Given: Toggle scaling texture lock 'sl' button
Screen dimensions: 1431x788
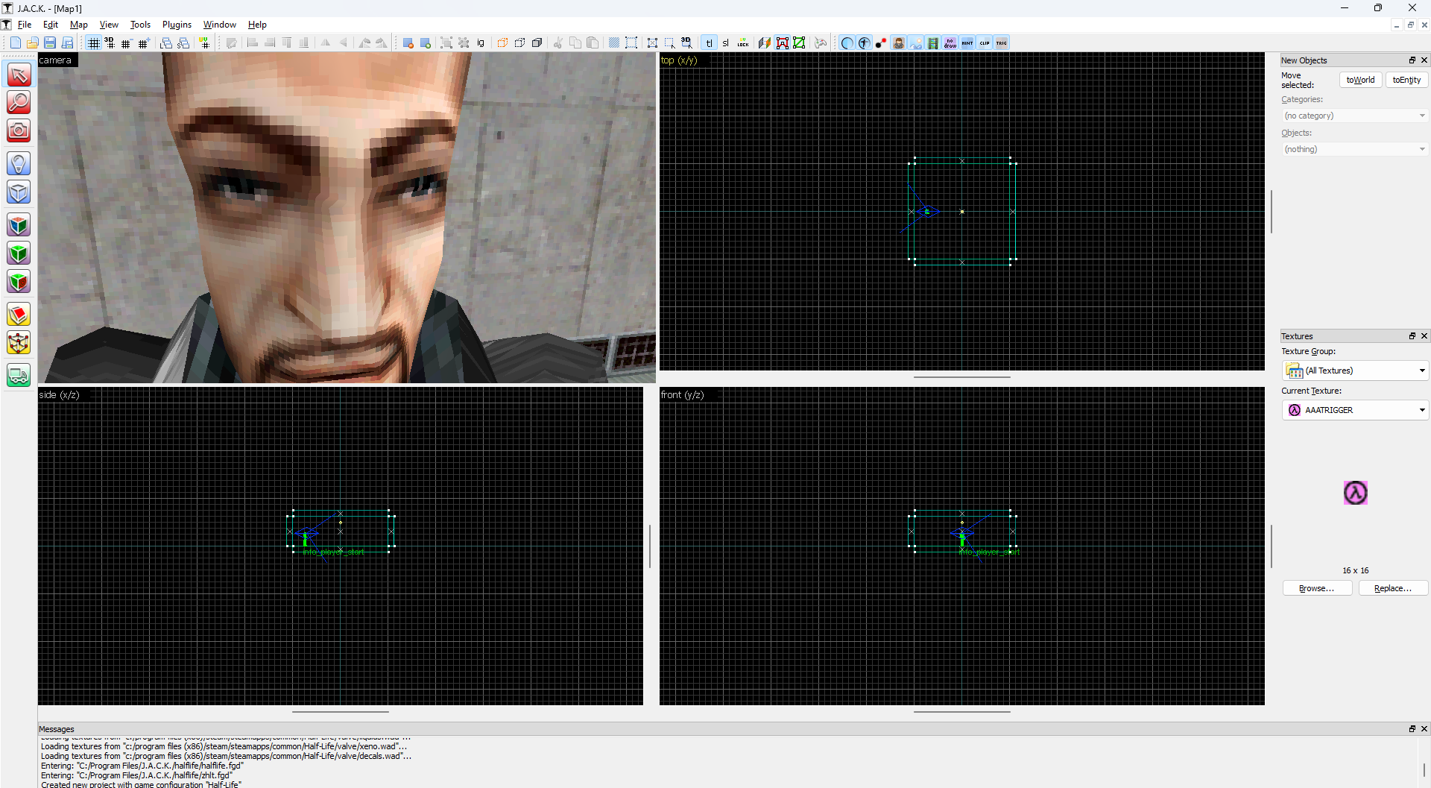Looking at the screenshot, I should pos(726,43).
